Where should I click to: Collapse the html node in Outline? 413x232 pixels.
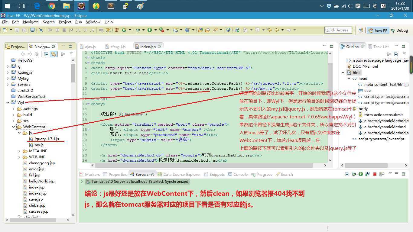(343, 72)
